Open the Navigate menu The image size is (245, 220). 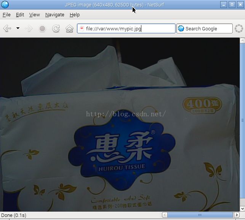pyautogui.click(x=55, y=15)
